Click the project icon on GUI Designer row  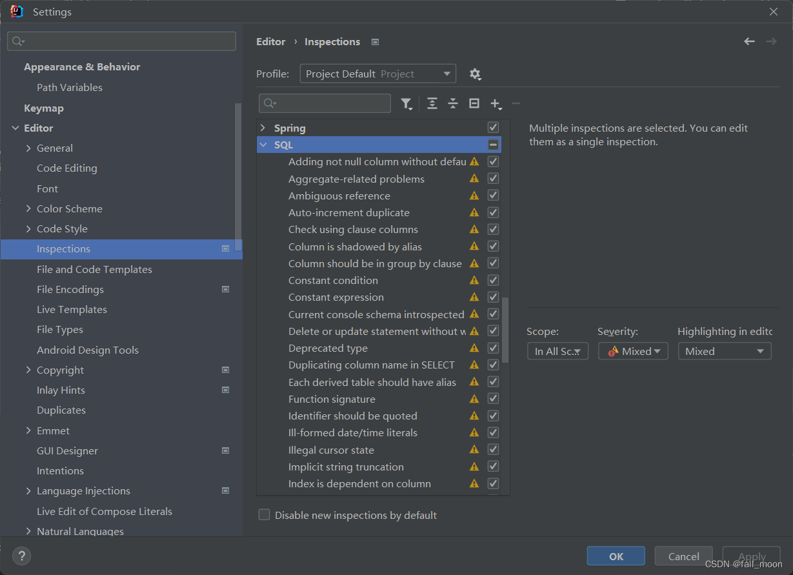pos(225,450)
